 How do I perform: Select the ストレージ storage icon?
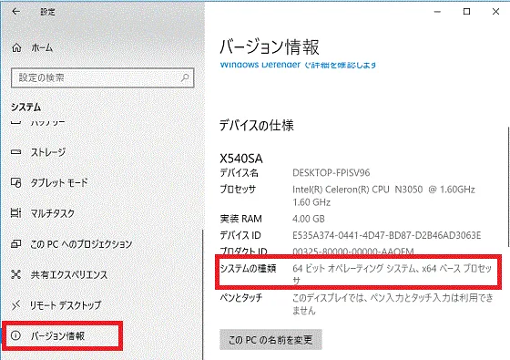[x=16, y=152]
